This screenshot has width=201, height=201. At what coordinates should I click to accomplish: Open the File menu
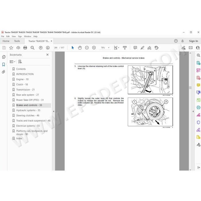tap(2, 36)
